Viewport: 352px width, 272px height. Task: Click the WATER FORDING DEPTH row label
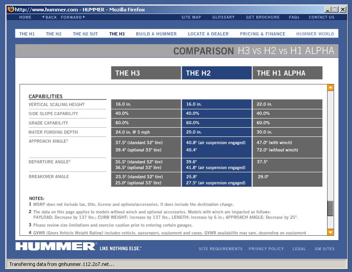(53, 132)
